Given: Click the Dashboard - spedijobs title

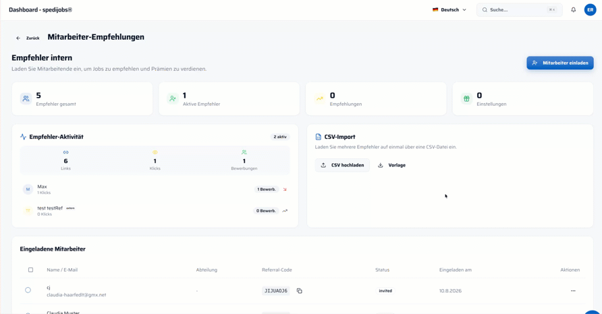Looking at the screenshot, I should (x=40, y=10).
